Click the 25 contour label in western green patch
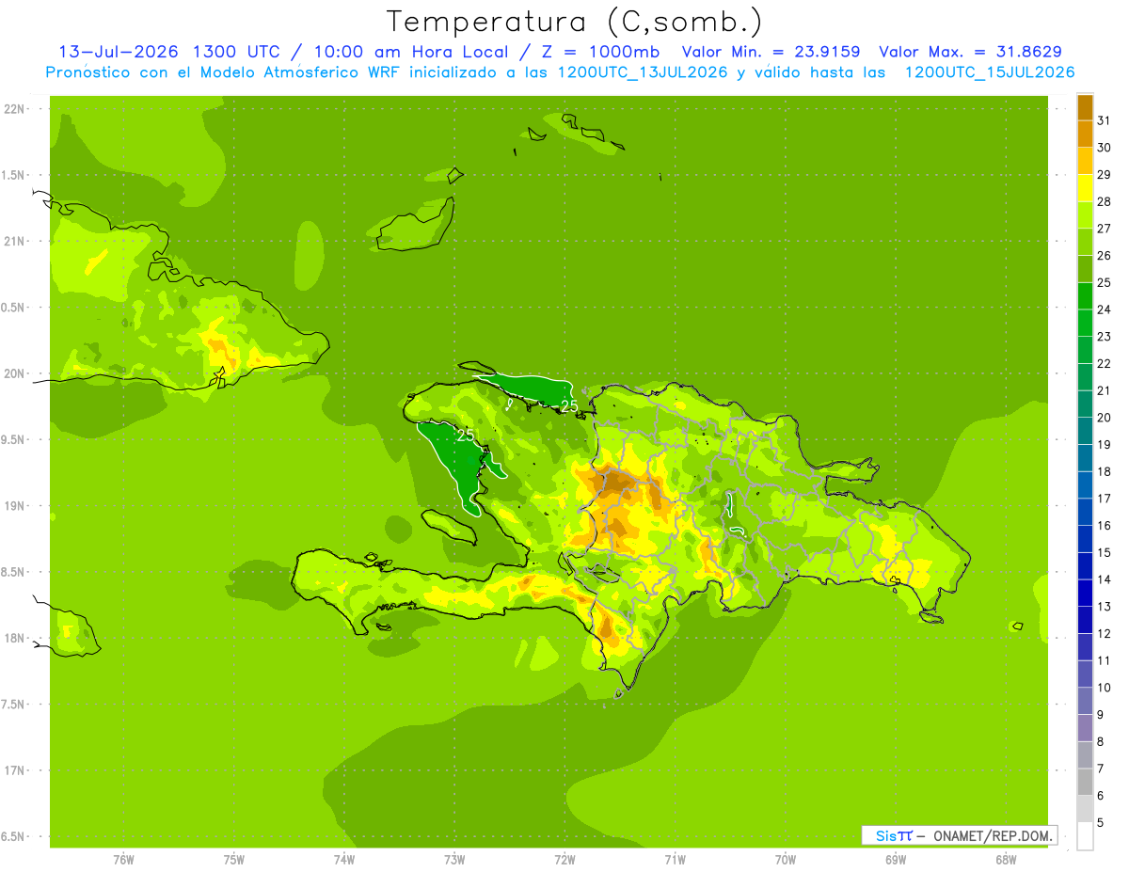The width and height of the screenshot is (1129, 872). tap(466, 436)
